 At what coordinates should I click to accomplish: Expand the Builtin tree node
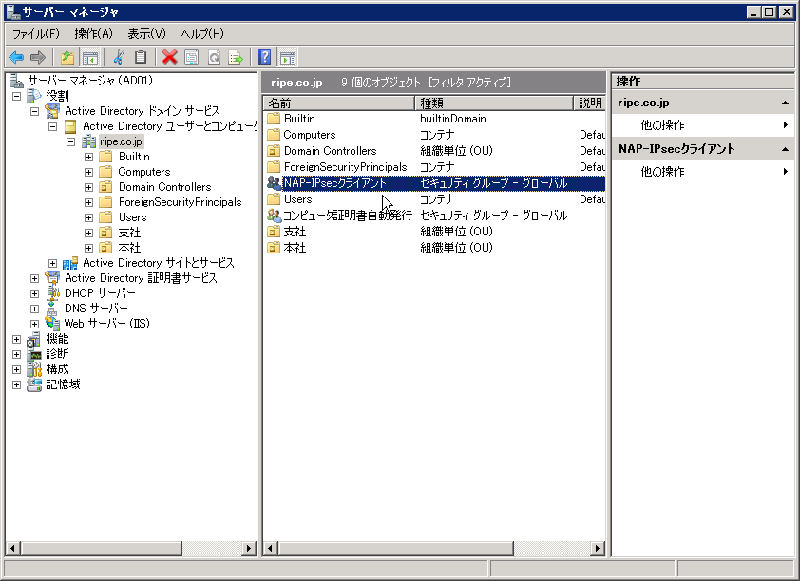point(88,157)
